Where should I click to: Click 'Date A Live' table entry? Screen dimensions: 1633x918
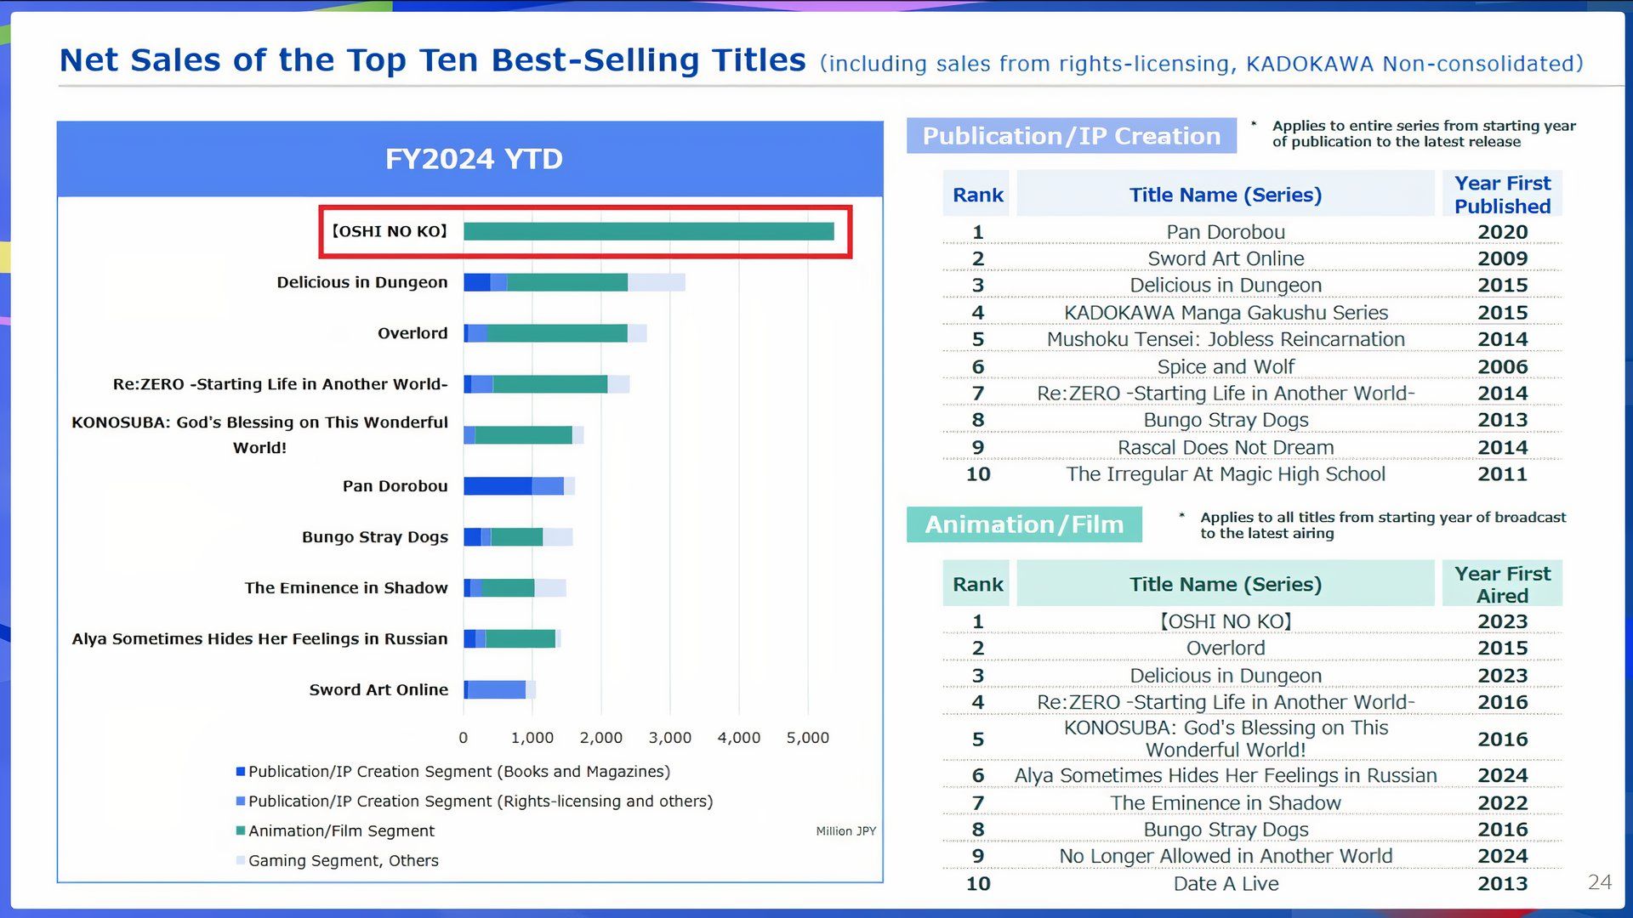pos(1226,883)
